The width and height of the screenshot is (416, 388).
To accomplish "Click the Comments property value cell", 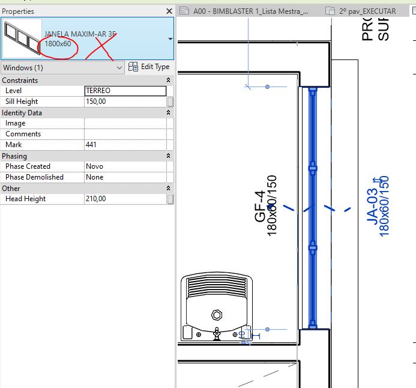I will pyautogui.click(x=125, y=134).
